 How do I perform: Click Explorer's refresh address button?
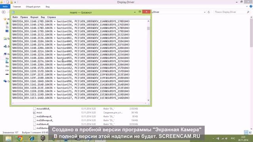(209, 12)
